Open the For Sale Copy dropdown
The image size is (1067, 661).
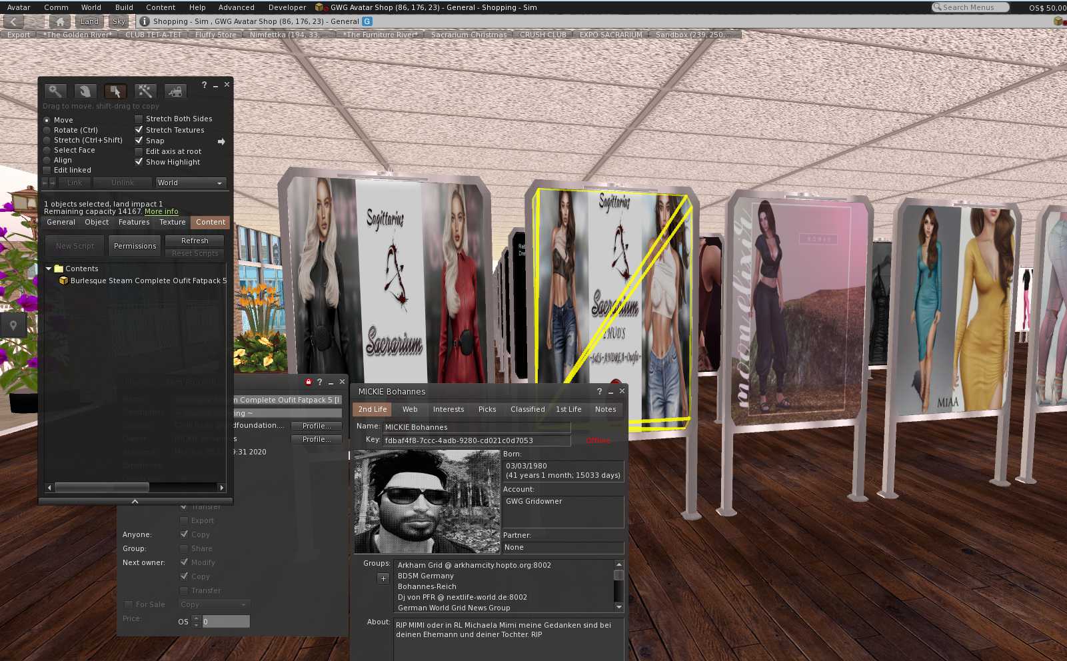[x=213, y=604]
